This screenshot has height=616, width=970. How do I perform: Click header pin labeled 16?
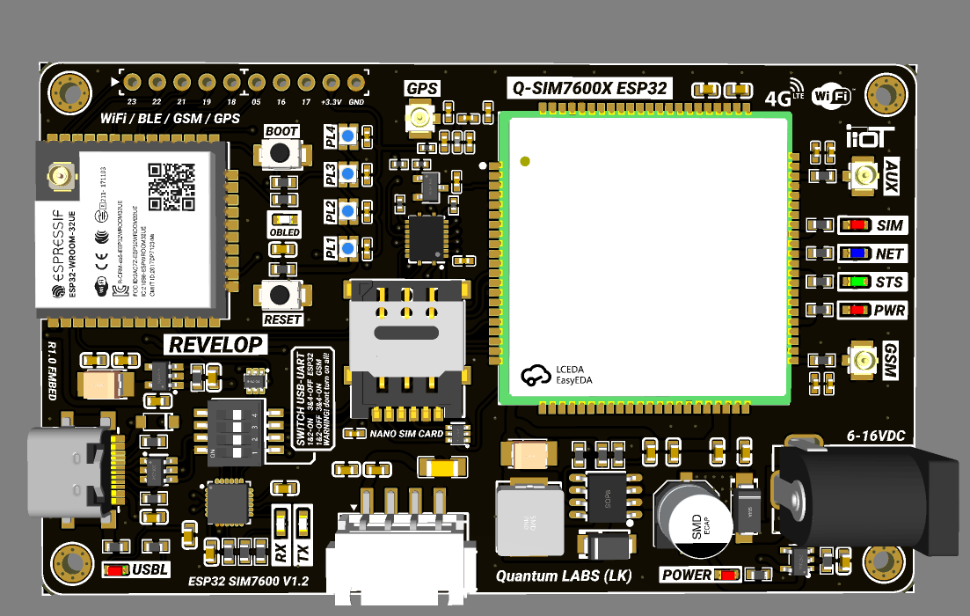(281, 82)
